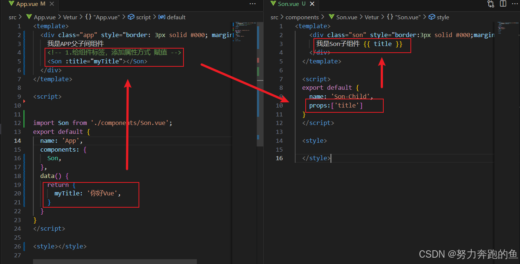Screen dimensions: 520x264
Task: Click the Vue logo icon on the App.vue tab
Action: click(x=12, y=4)
